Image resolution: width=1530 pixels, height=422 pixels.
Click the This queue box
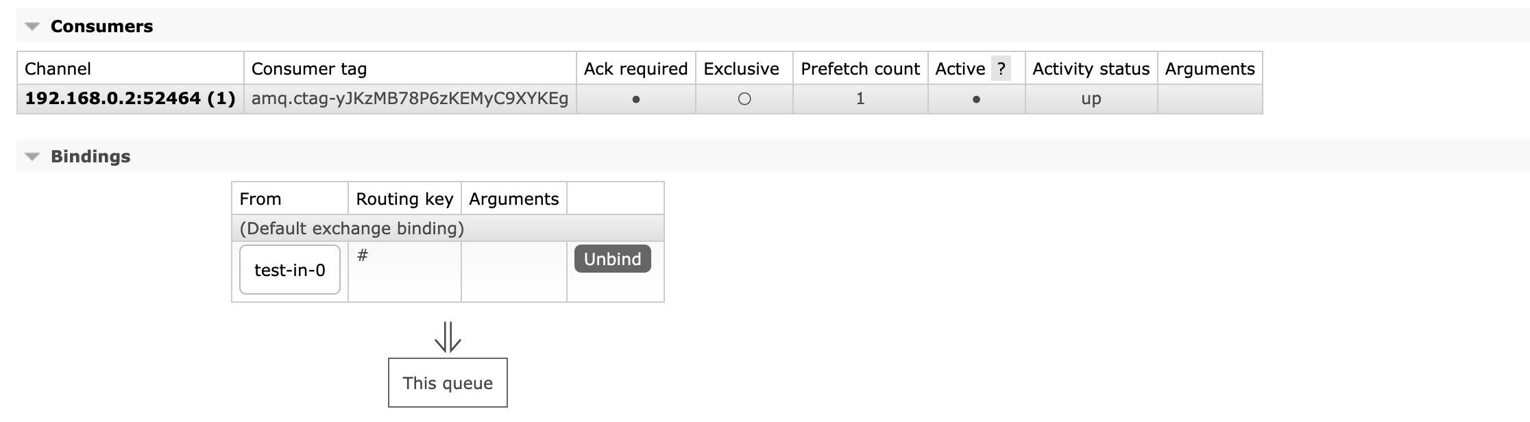point(448,383)
